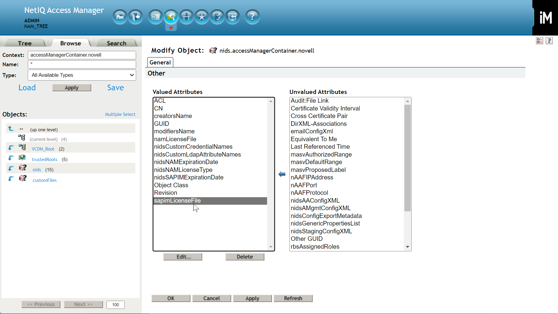Open the Multiple Select link
This screenshot has height=314, width=558.
click(120, 114)
